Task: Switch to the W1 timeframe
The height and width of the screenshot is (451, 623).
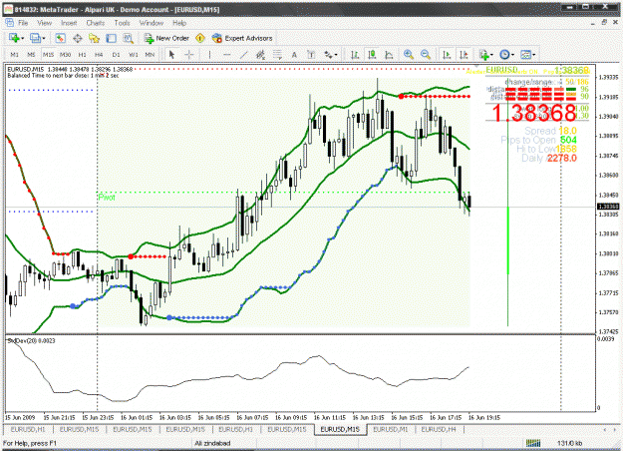Action: (134, 55)
